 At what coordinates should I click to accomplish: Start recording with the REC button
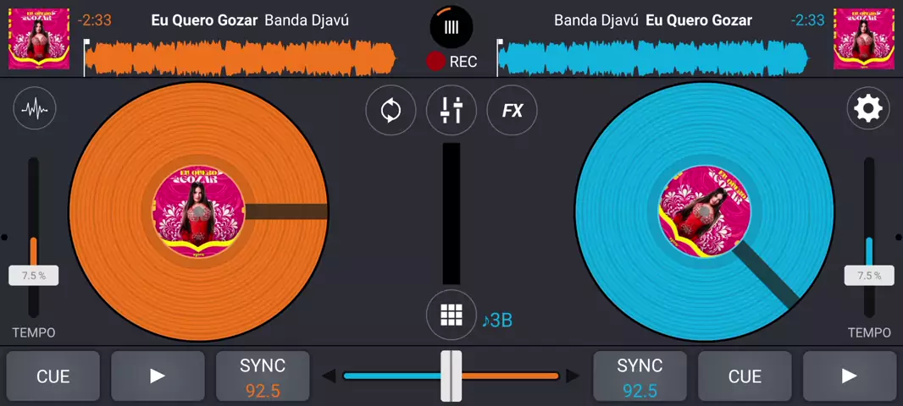(x=451, y=62)
